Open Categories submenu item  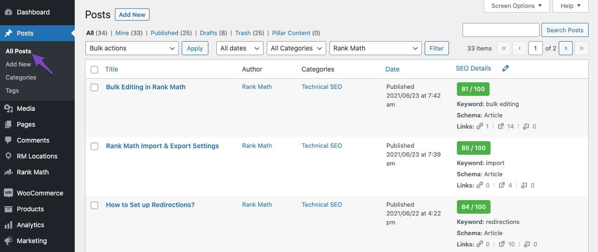(x=21, y=77)
